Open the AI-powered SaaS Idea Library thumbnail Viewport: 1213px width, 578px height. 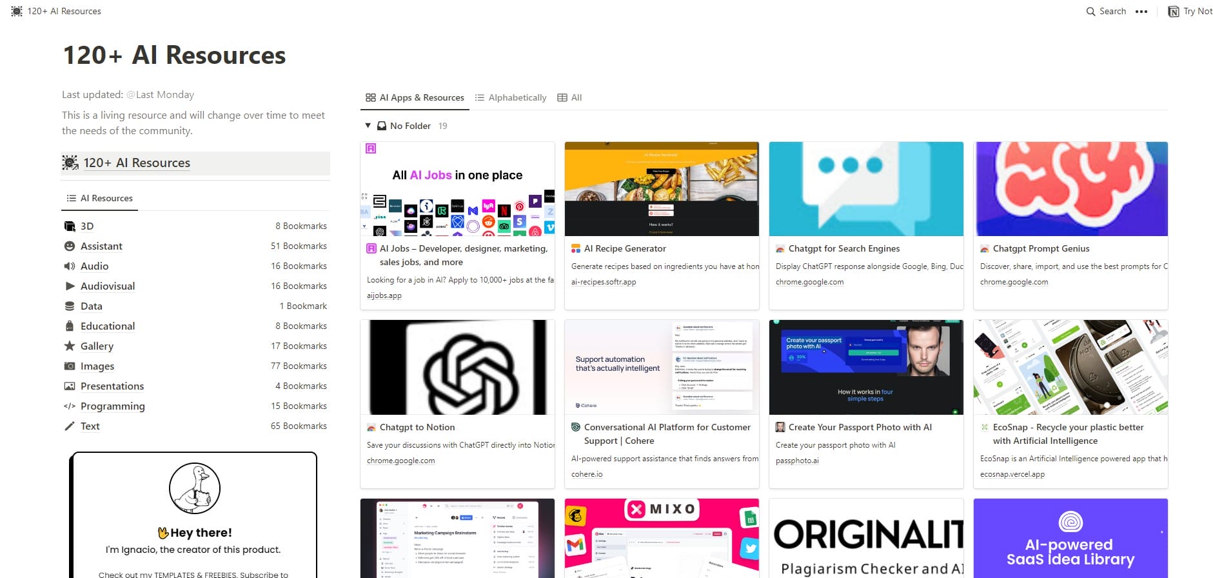pos(1070,539)
